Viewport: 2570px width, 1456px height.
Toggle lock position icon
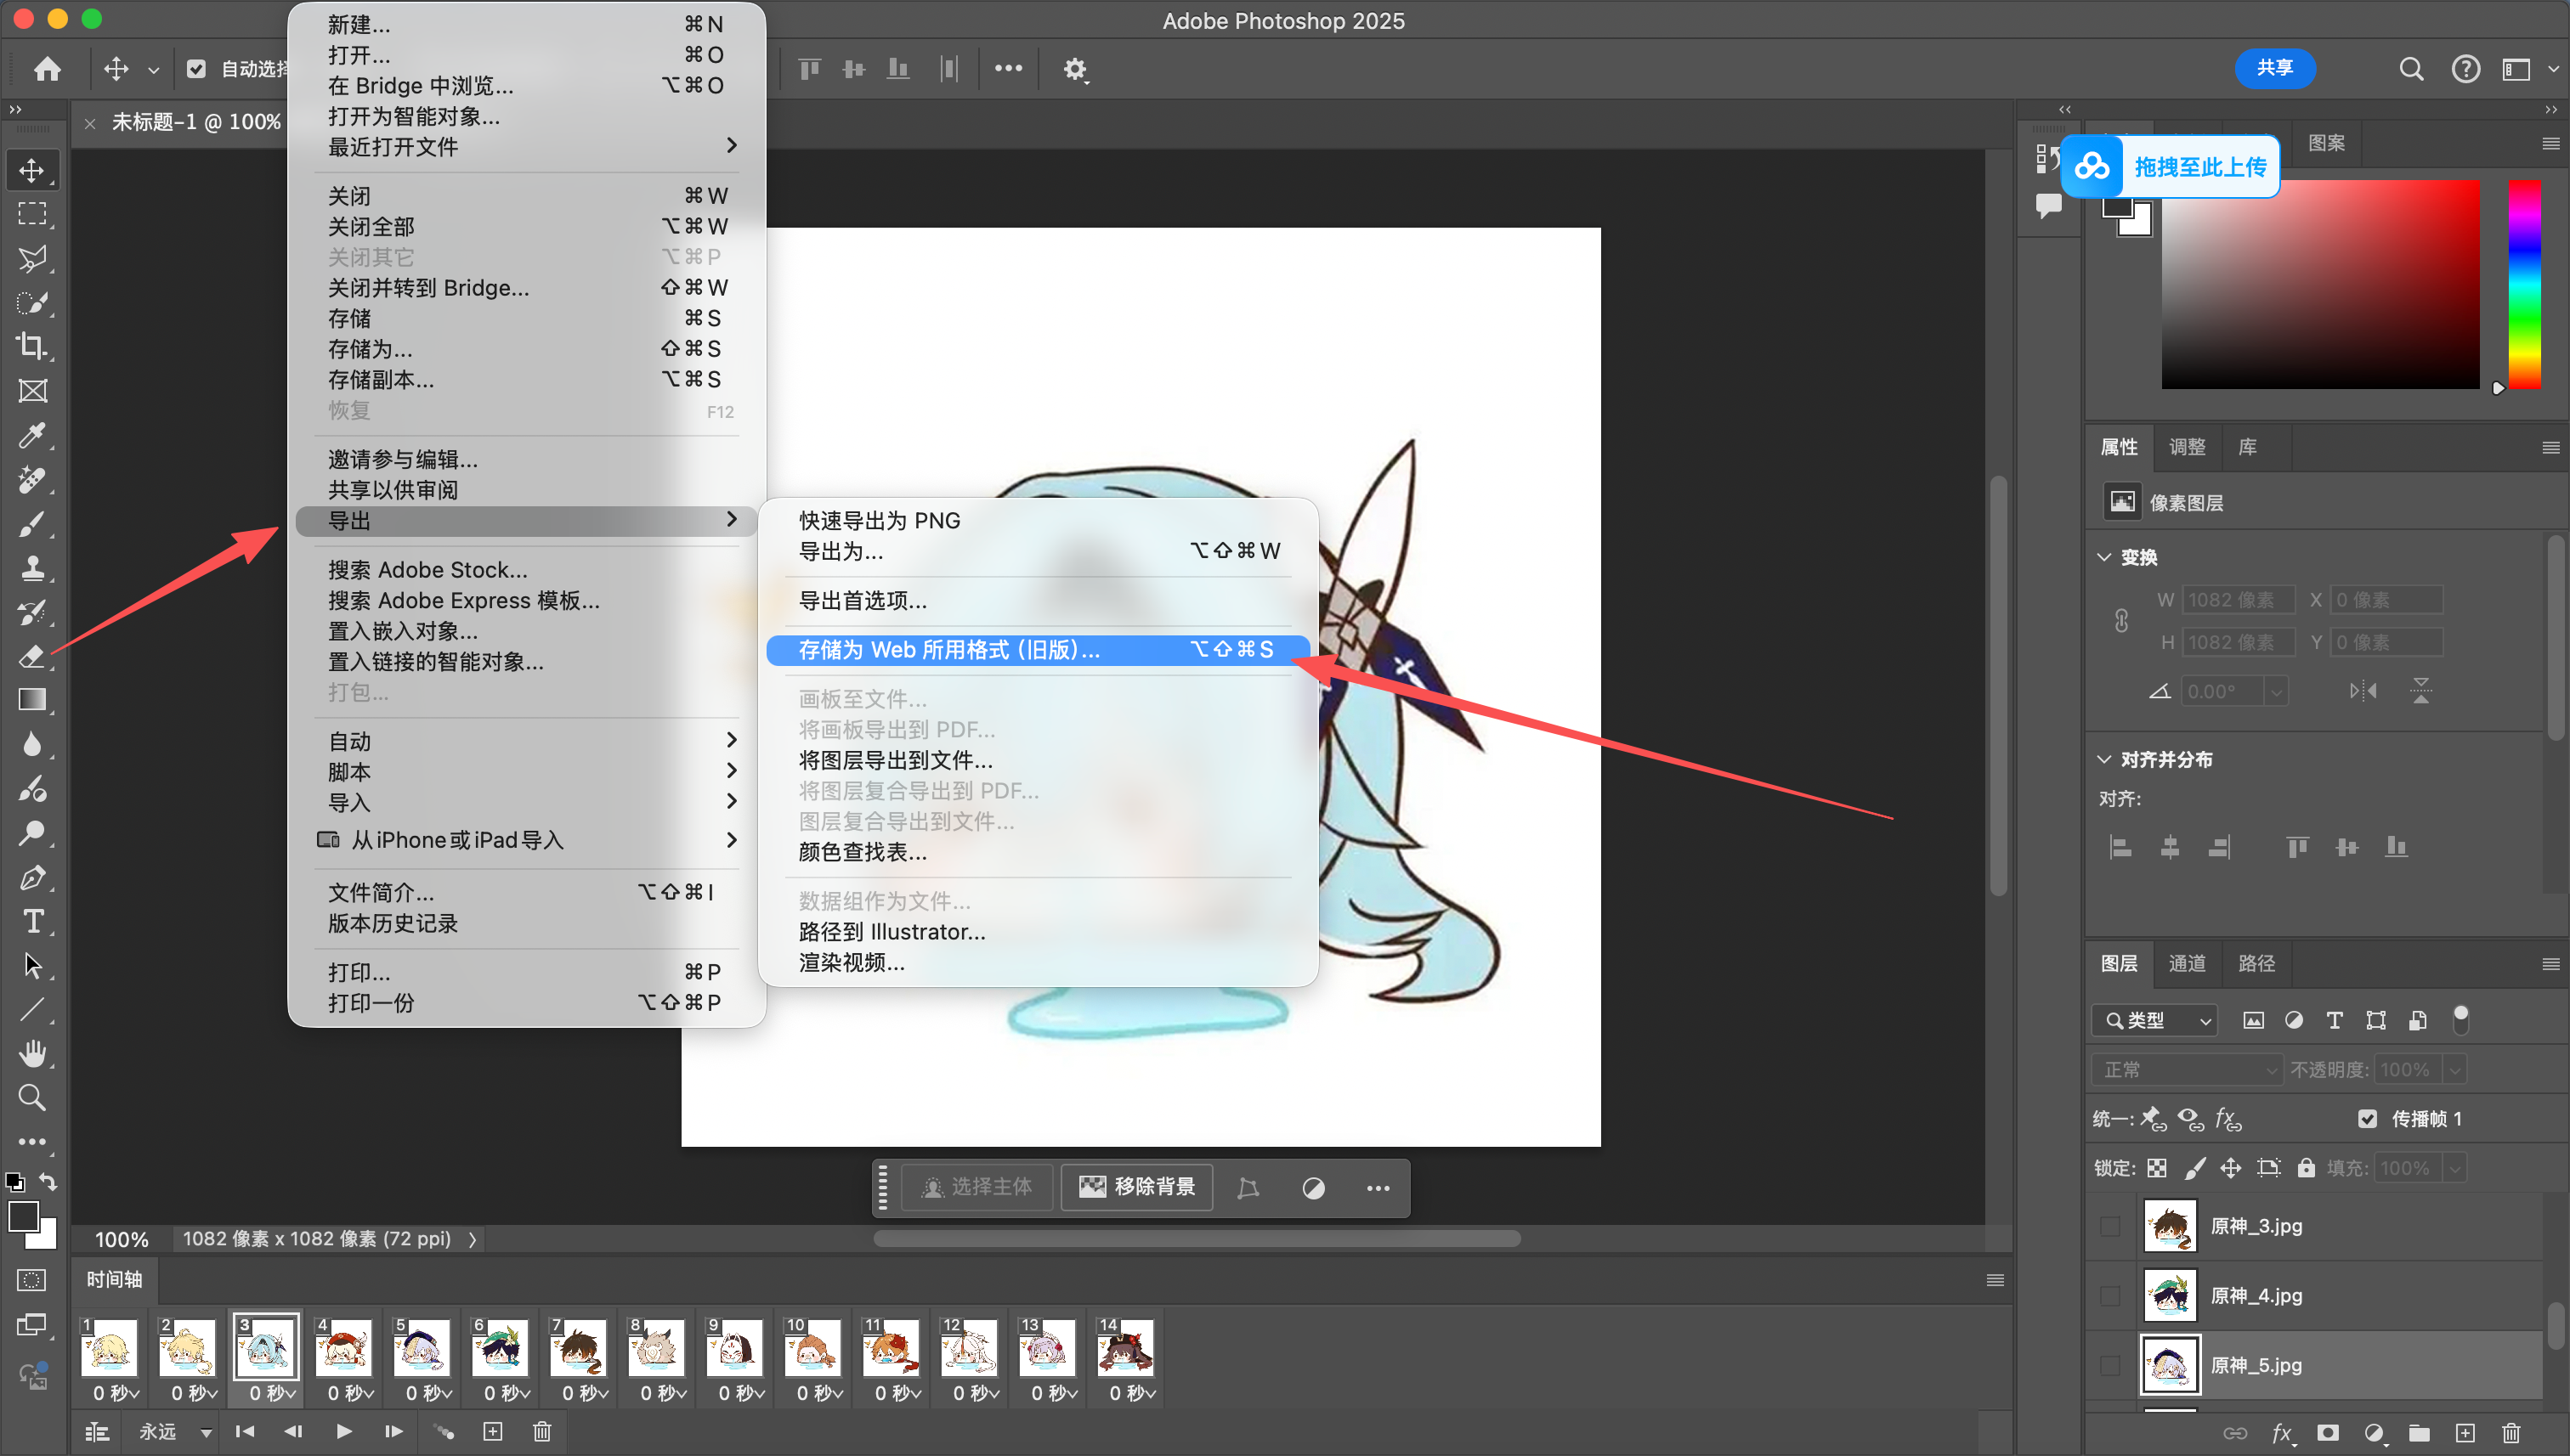[2231, 1168]
